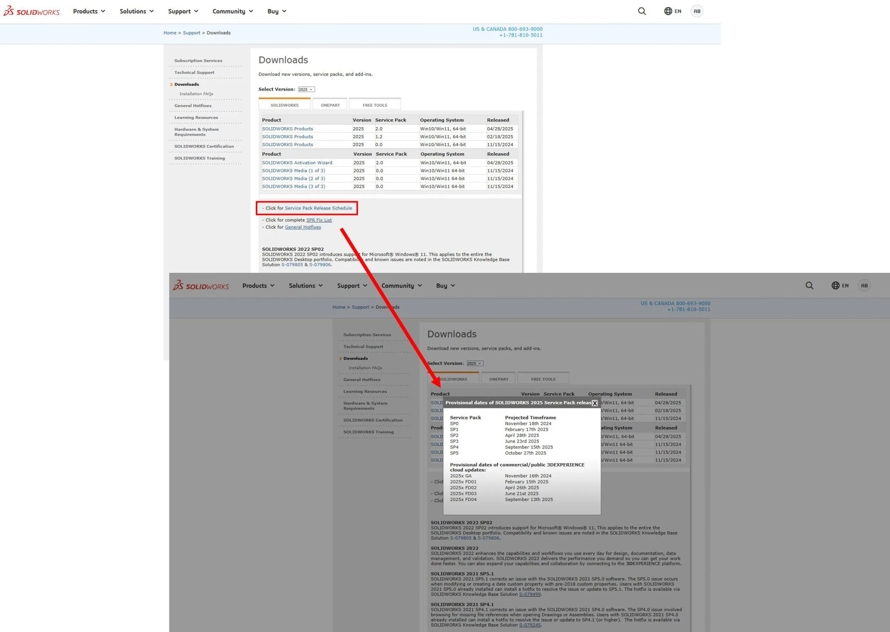Open SOLIDWORKS Training in the upper page sidebar

(x=199, y=158)
